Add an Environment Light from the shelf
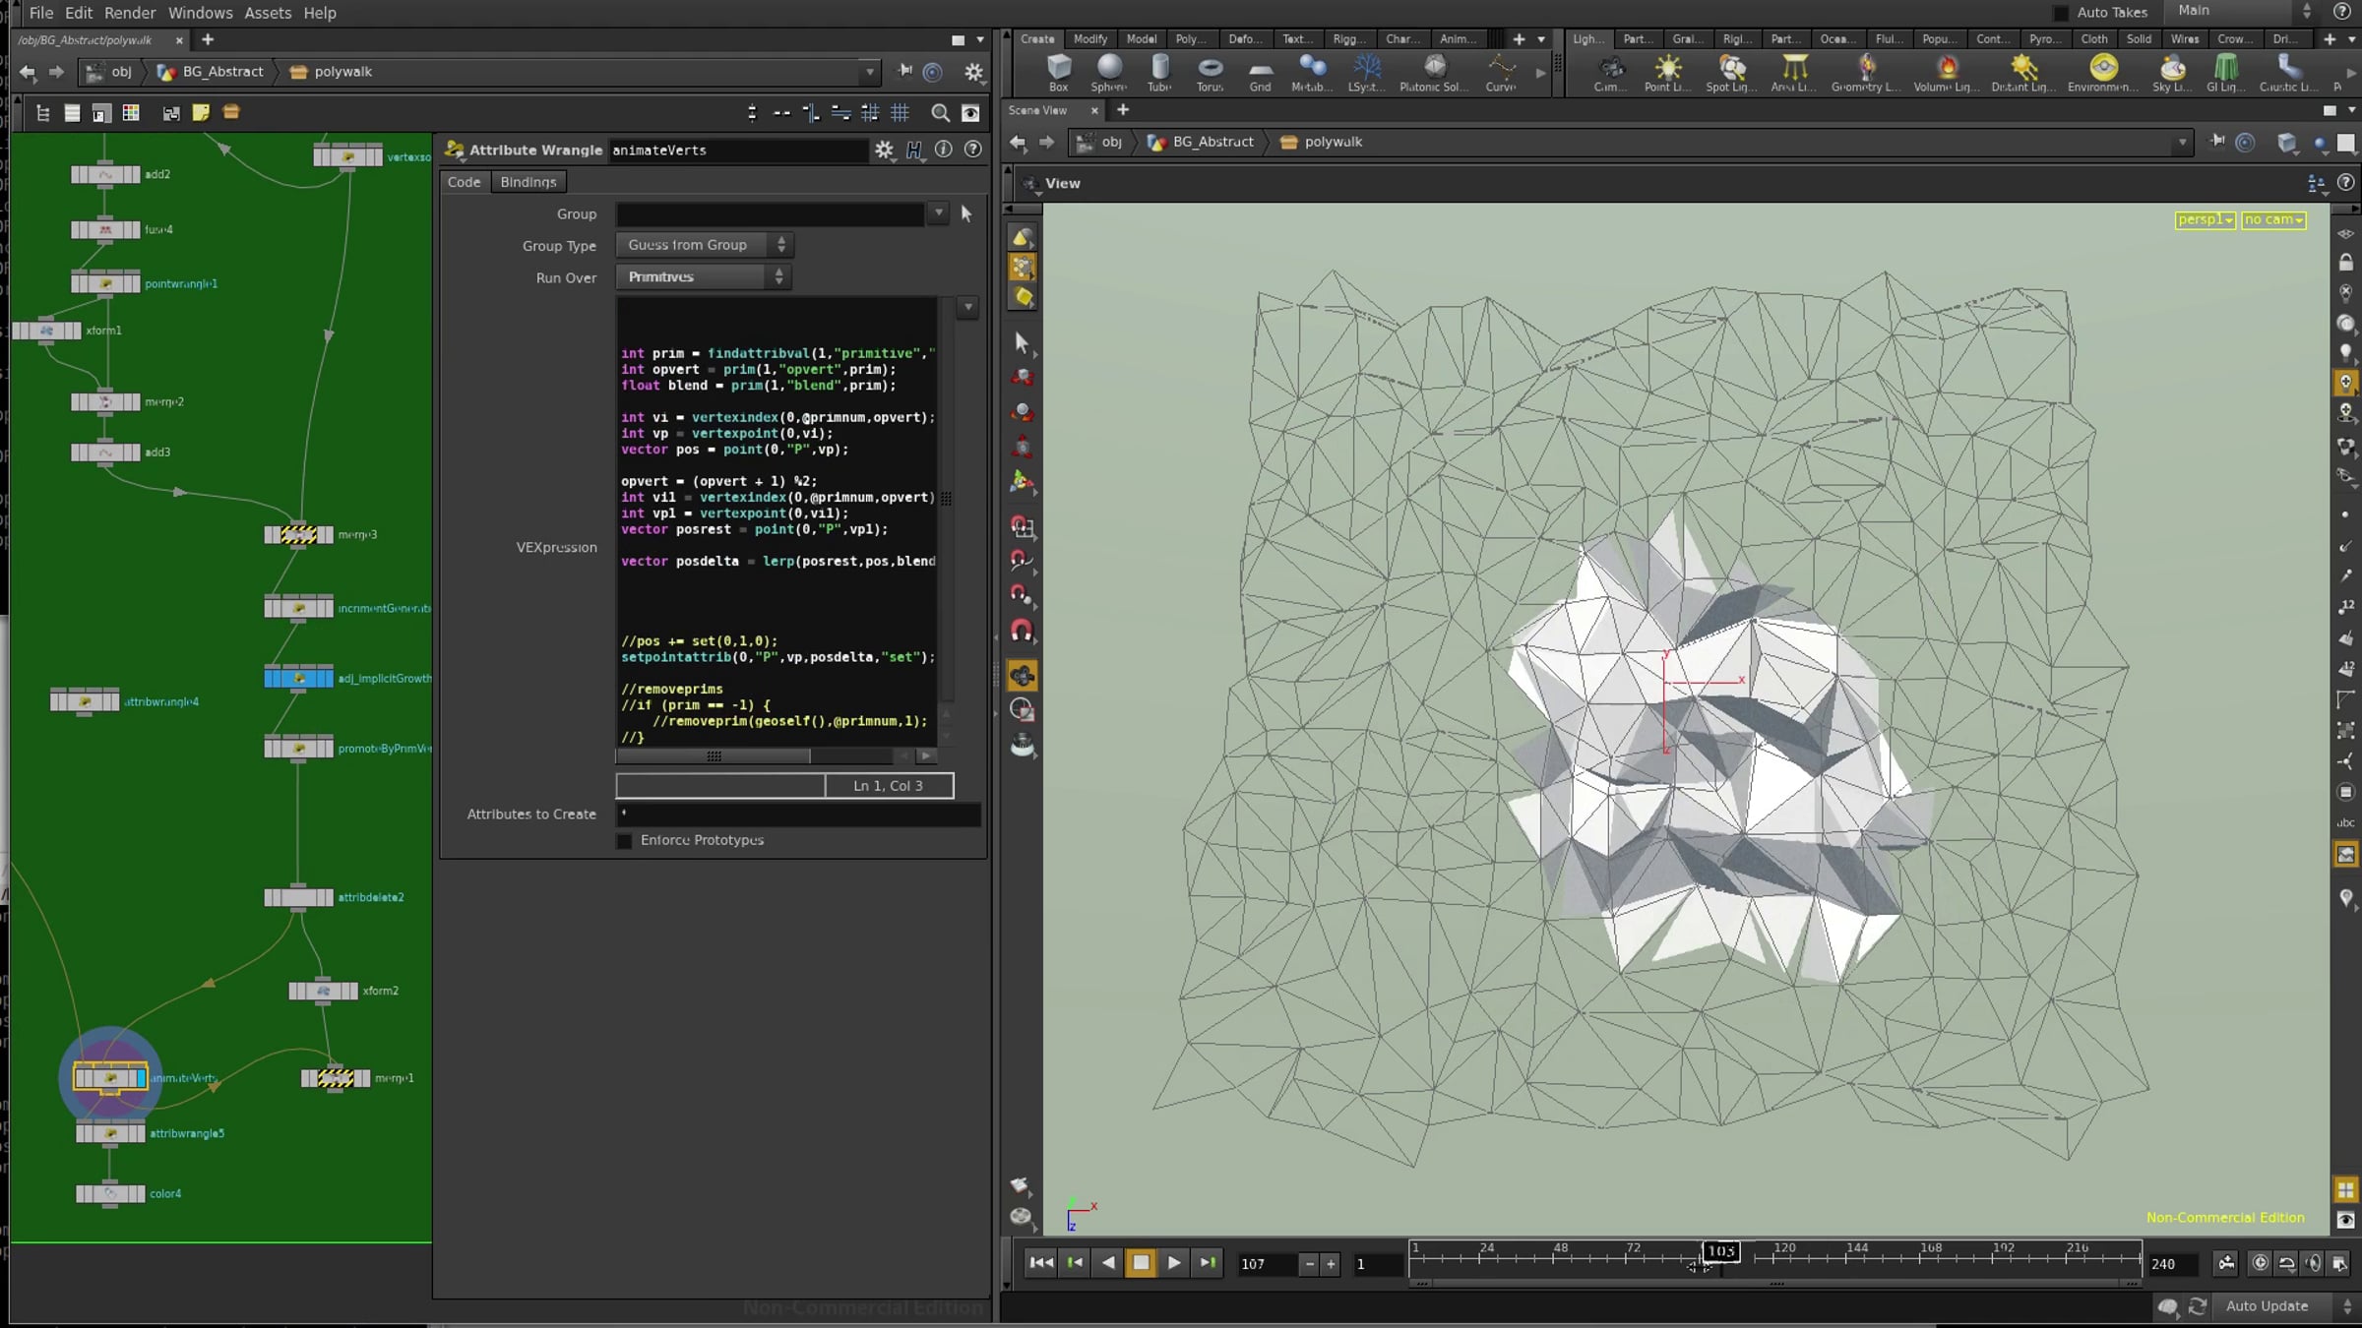This screenshot has width=2362, height=1328. (2103, 73)
